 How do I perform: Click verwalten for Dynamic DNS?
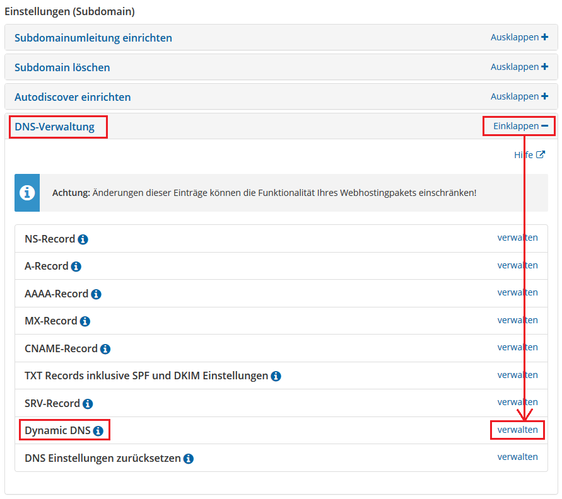518,430
